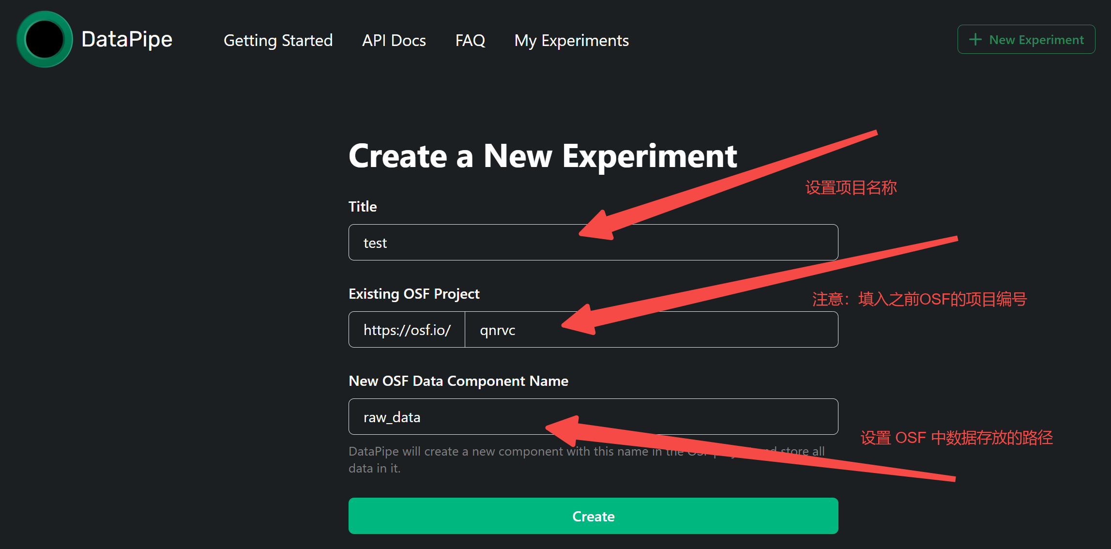This screenshot has height=549, width=1111.
Task: Go to API Docs
Action: click(x=394, y=40)
